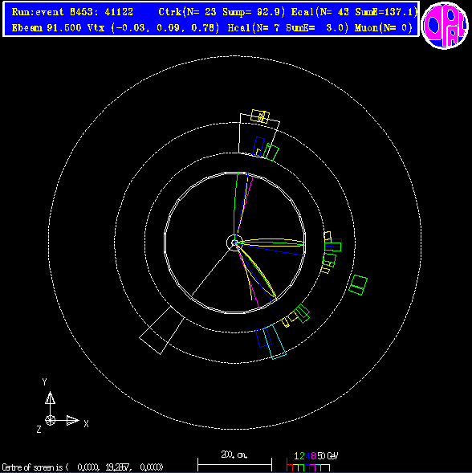Select the green Ecal cluster at right
This screenshot has height=473, width=472.
(333, 247)
